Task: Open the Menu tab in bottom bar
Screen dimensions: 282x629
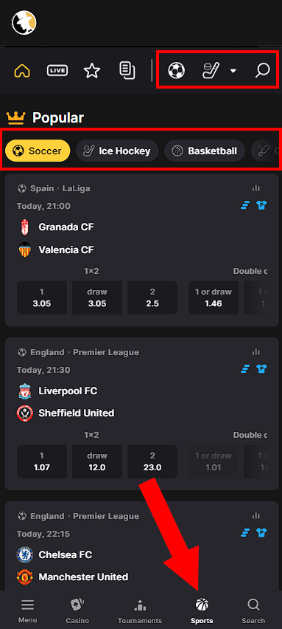Action: pyautogui.click(x=27, y=611)
